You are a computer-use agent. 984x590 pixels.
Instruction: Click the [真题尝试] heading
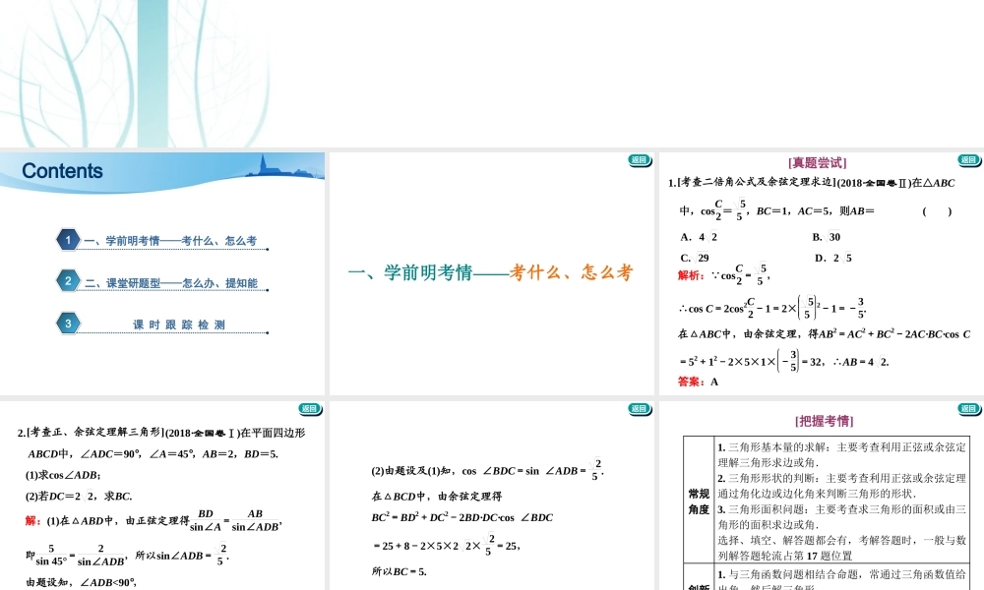click(x=817, y=163)
